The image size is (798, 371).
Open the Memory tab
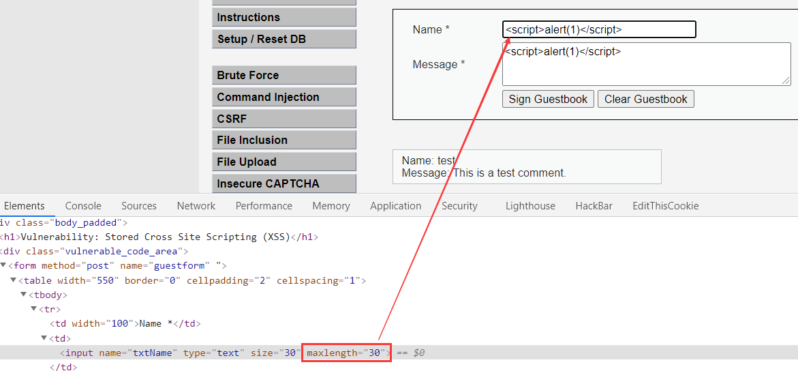point(331,206)
